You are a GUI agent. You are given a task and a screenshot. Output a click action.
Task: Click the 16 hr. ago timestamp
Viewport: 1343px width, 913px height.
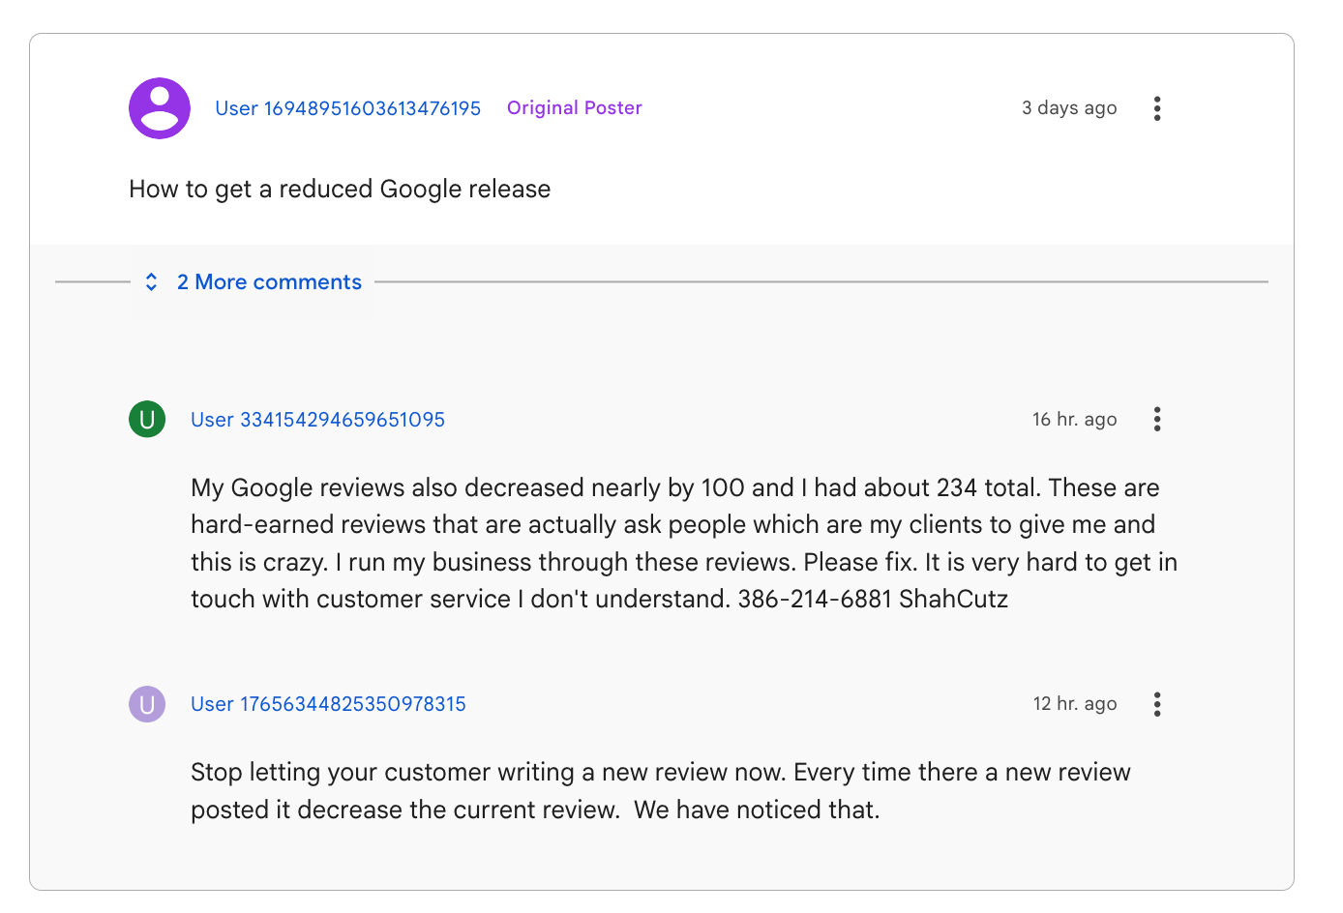tap(1074, 420)
